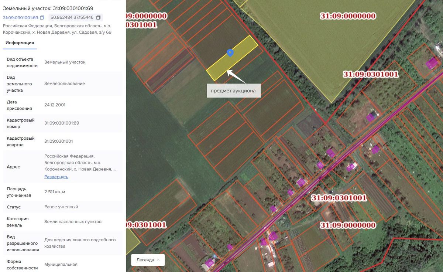Click the blue location pin on the map
This screenshot has height=272, width=443.
tap(230, 53)
